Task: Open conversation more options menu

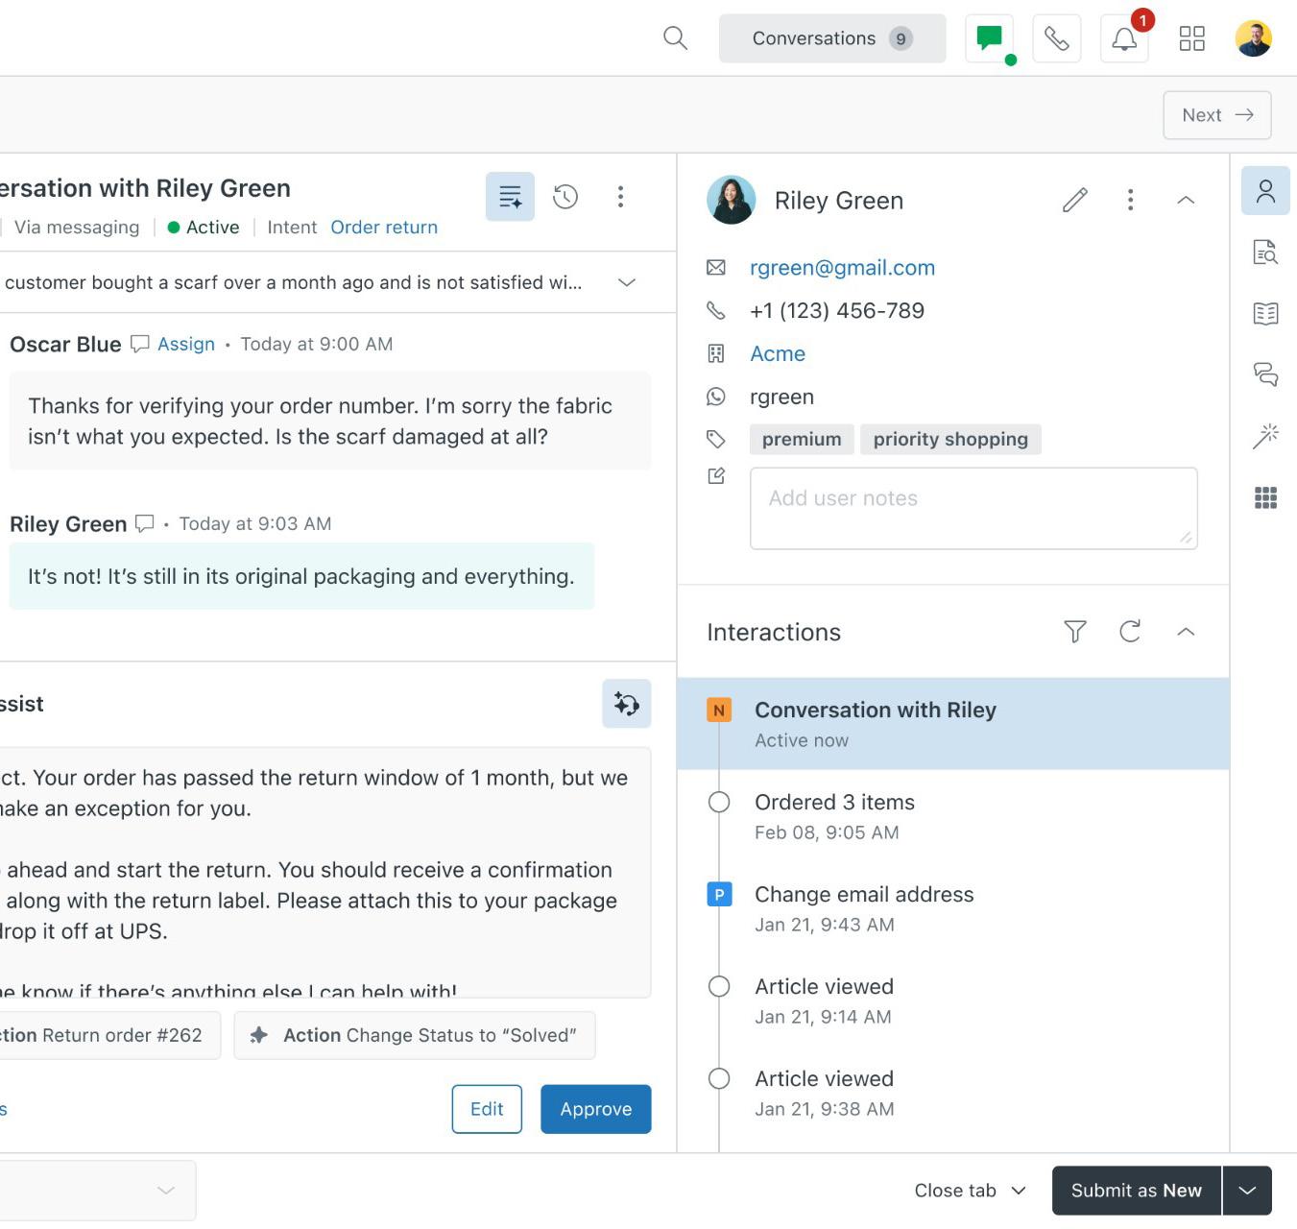Action: [620, 197]
